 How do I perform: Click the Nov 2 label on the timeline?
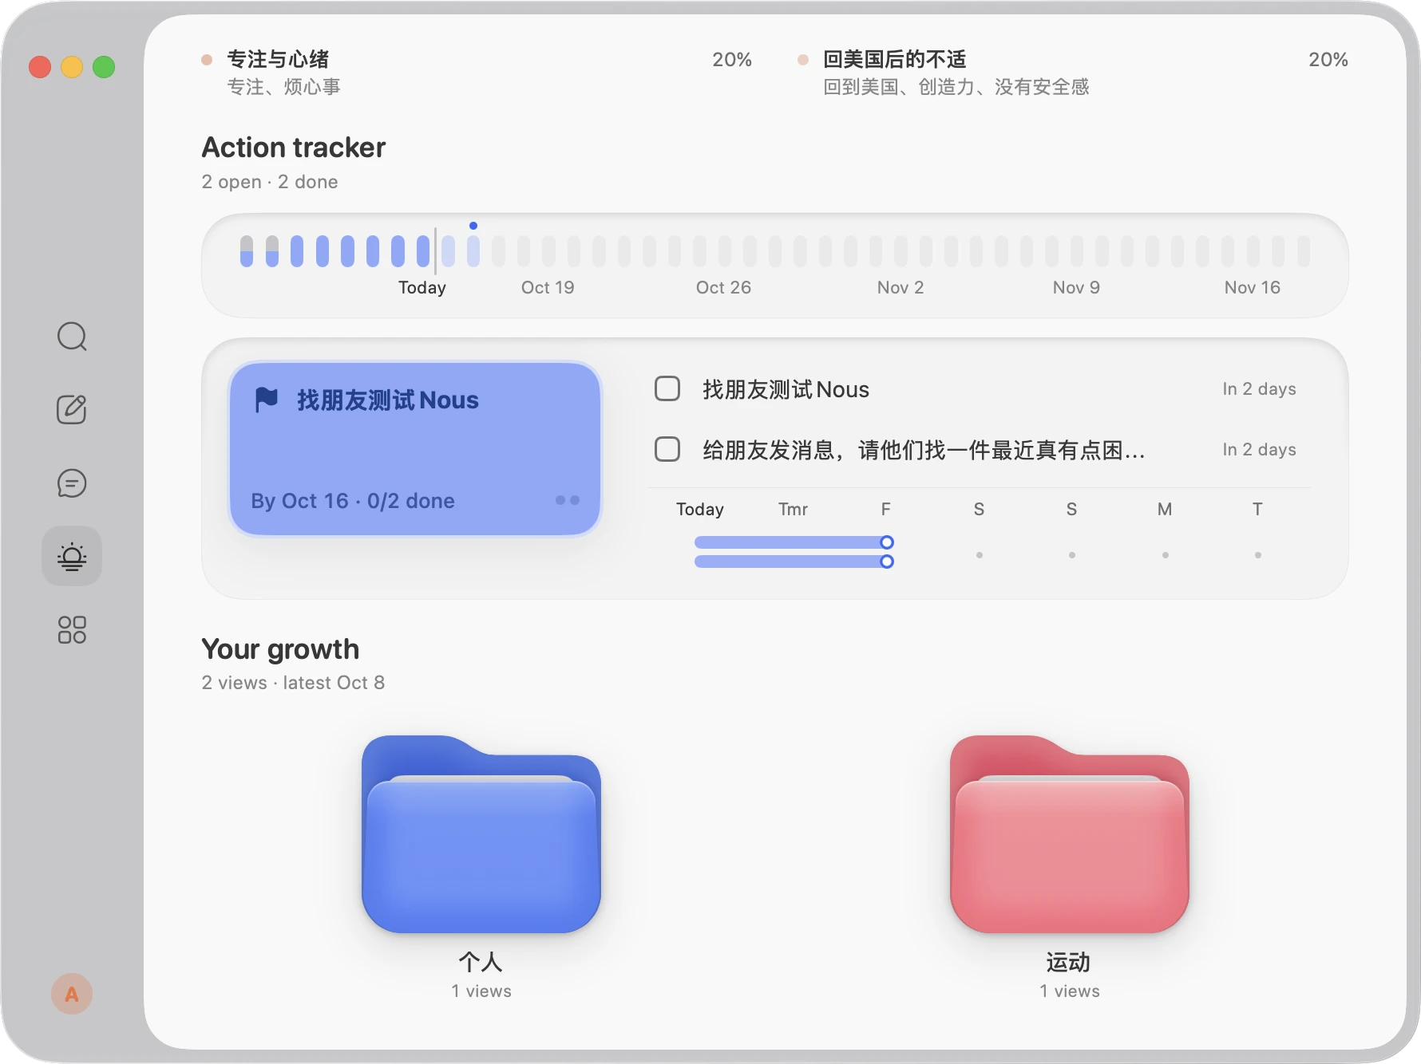pos(900,287)
